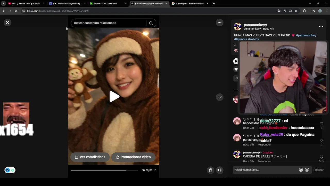Open the #panamonkey hashtag
The image size is (330, 186).
tap(306, 35)
